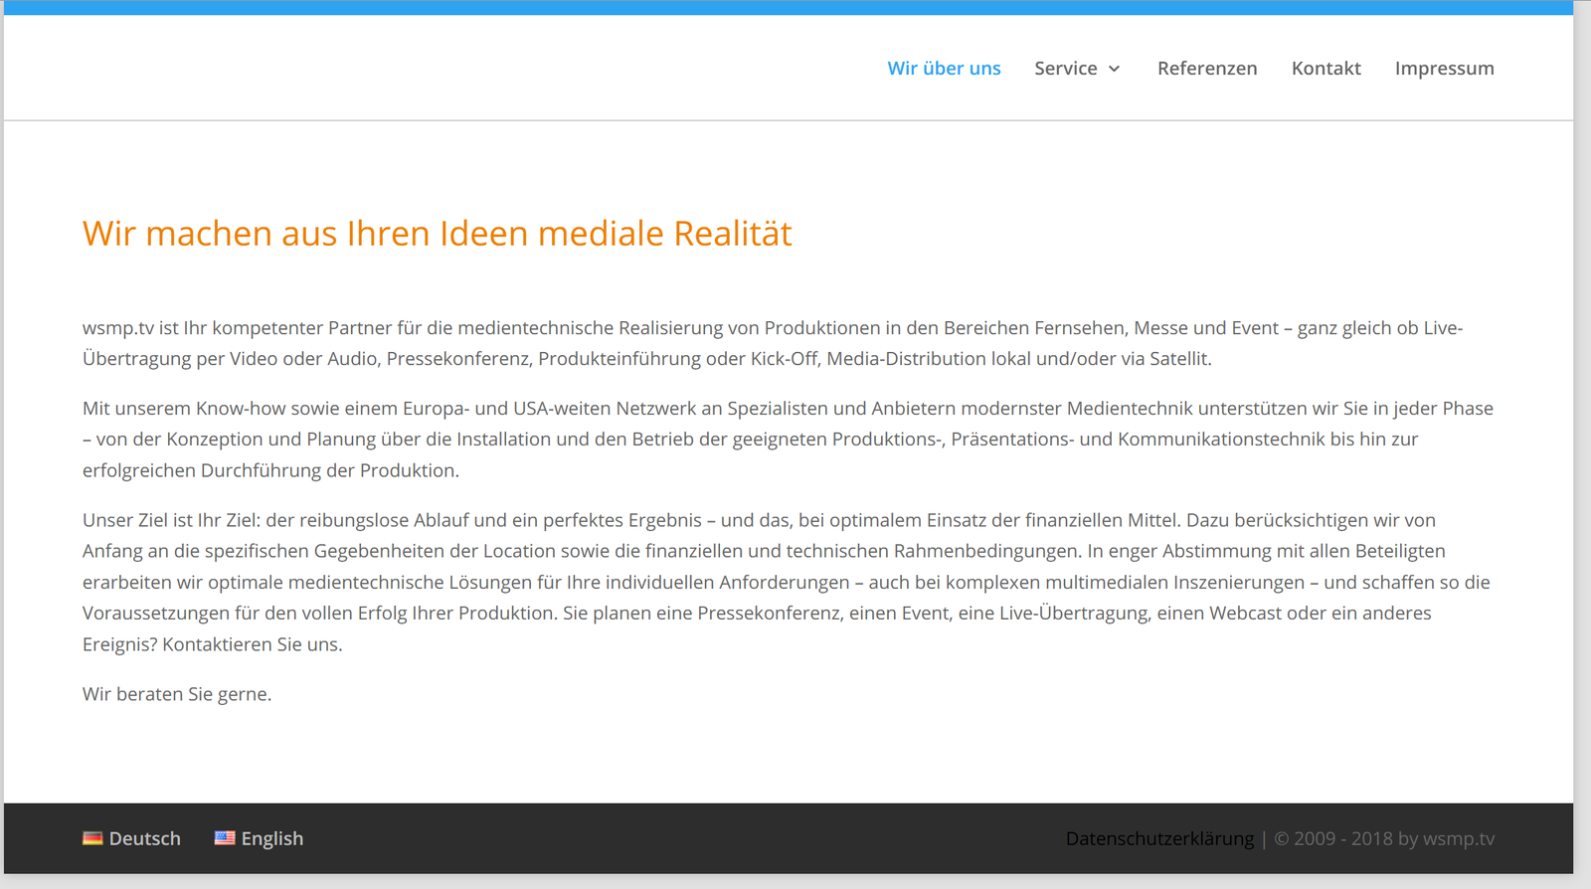
Task: Go to the Wir über uns page
Action: tap(944, 69)
